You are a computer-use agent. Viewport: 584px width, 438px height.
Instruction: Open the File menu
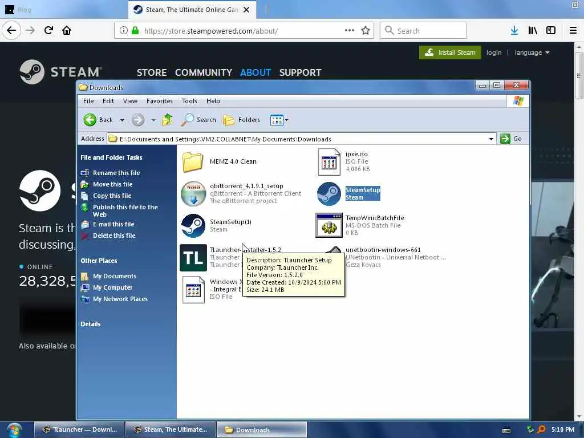tap(88, 101)
